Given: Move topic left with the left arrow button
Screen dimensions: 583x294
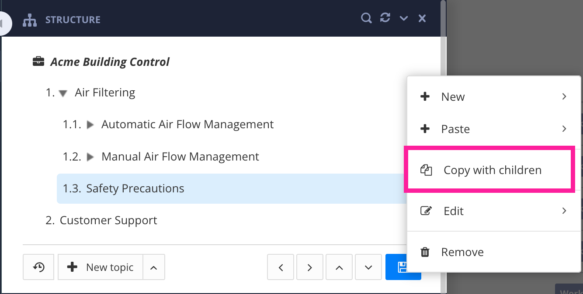Looking at the screenshot, I should [x=281, y=267].
